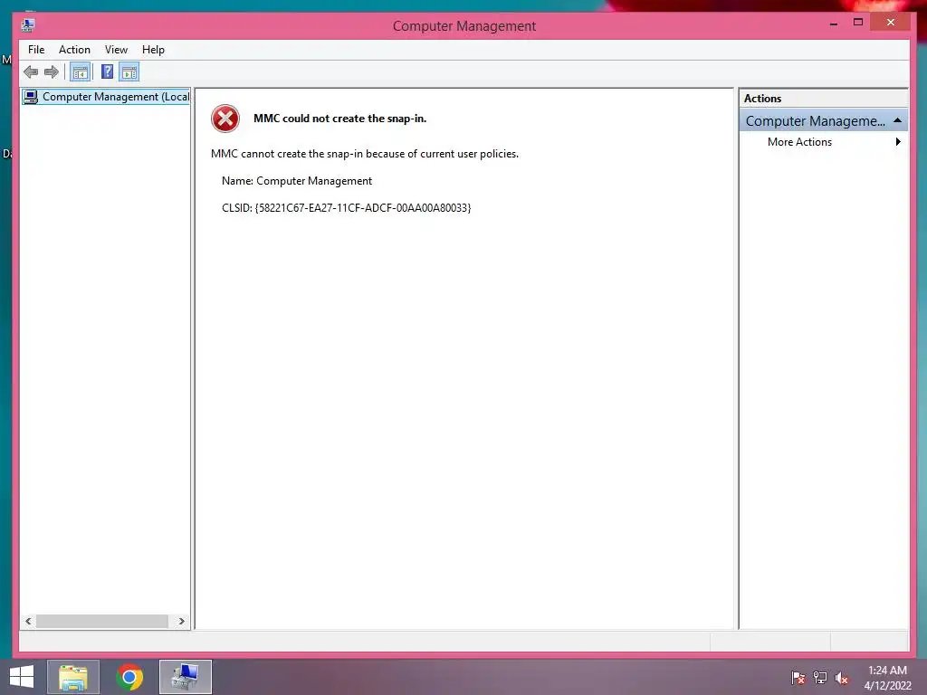Click 'MMC could not create the snap-in' heading

[340, 119]
